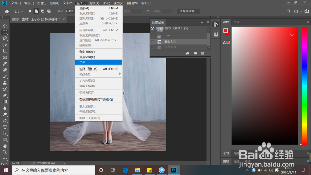311x175 pixels.
Task: Open the Edit Toolbar three-dots button
Action: click(5, 159)
